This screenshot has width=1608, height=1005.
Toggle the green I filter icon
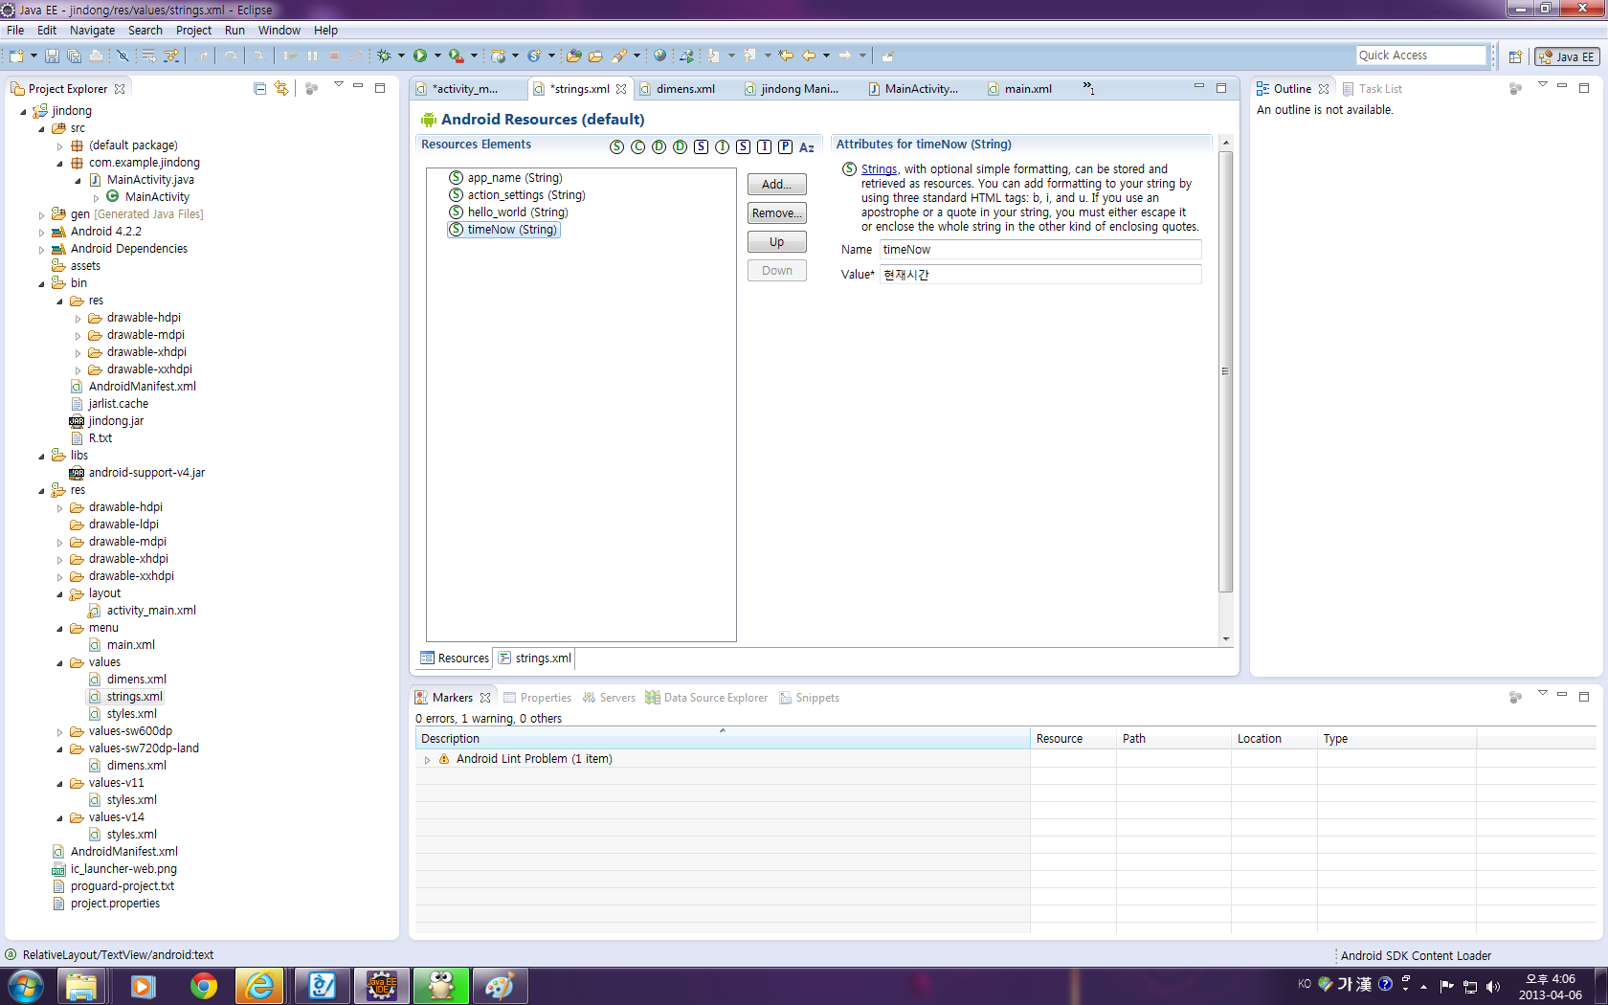(722, 146)
